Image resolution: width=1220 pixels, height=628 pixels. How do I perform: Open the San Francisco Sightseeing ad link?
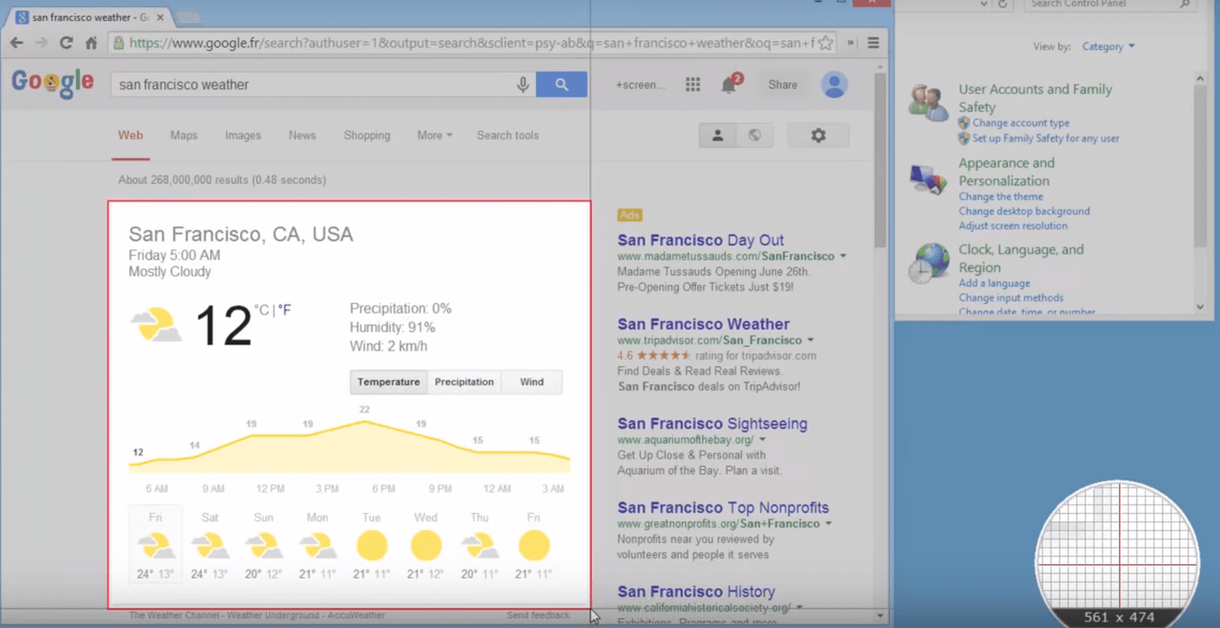pos(712,424)
